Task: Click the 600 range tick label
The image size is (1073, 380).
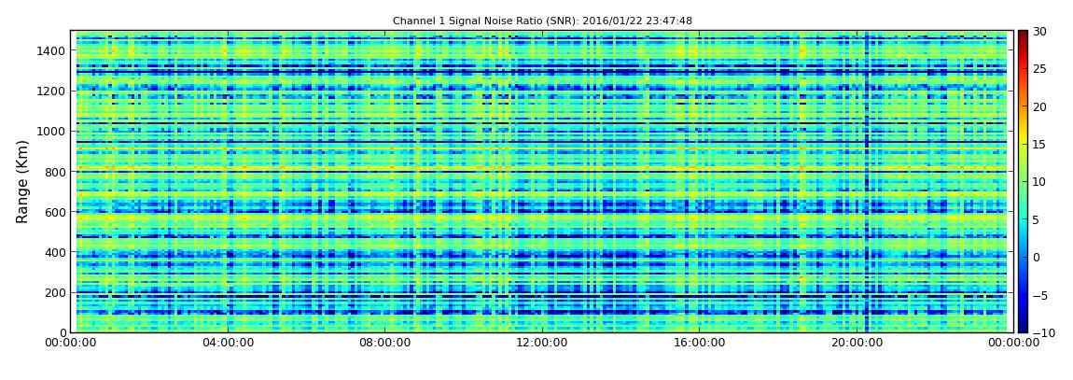Action: pyautogui.click(x=56, y=212)
